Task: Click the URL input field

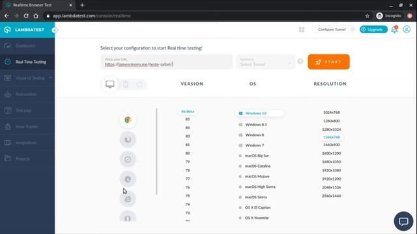Action: coord(167,62)
